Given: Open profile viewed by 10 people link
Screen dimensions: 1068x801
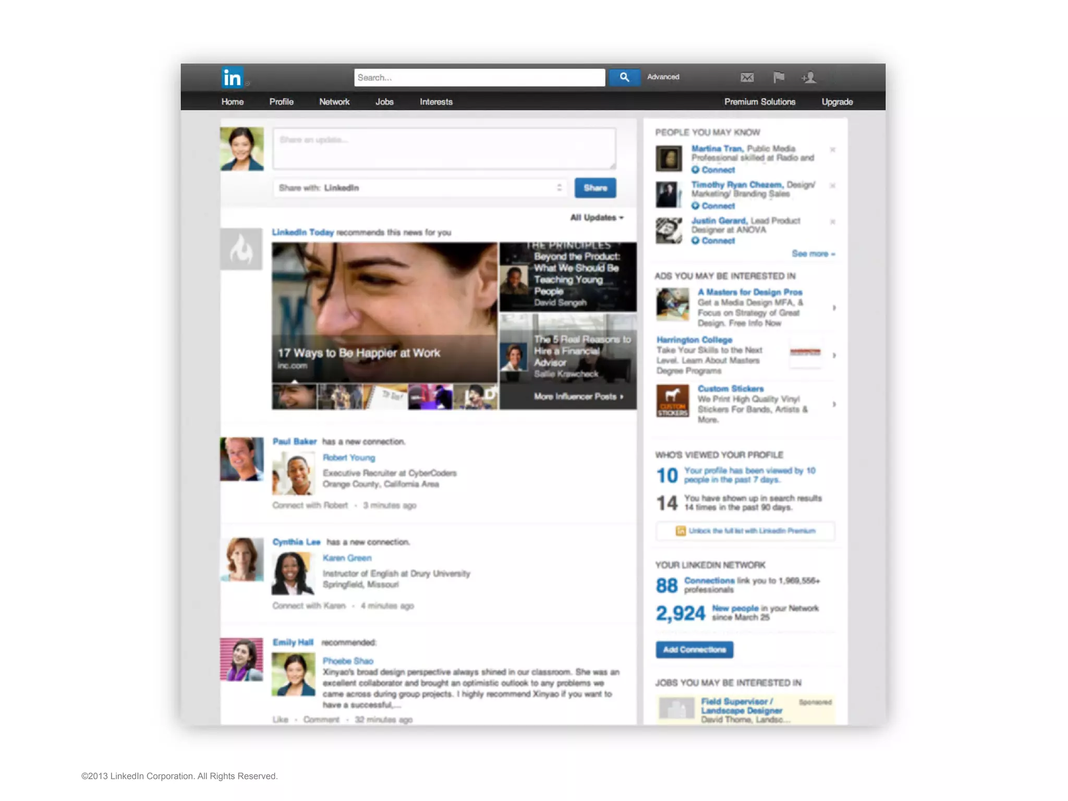Looking at the screenshot, I should (x=749, y=475).
